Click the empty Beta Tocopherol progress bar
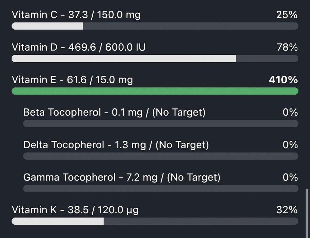Image resolution: width=310 pixels, height=238 pixels. [160, 123]
